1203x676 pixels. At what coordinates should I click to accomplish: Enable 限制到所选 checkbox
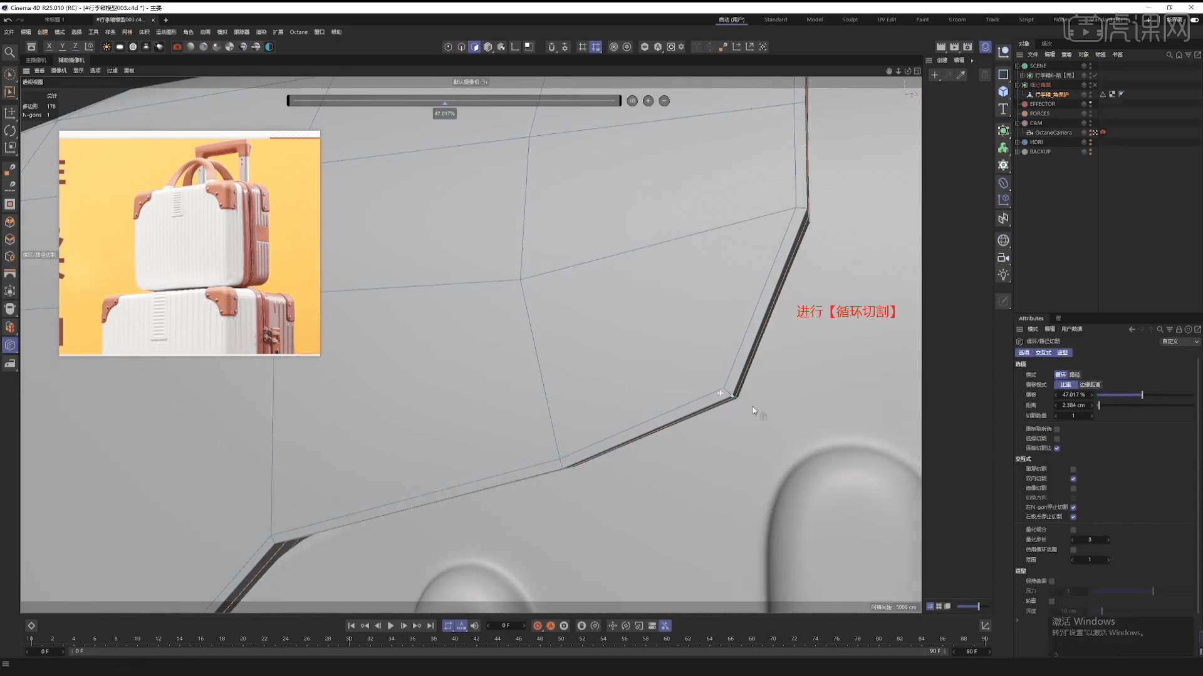pos(1057,429)
